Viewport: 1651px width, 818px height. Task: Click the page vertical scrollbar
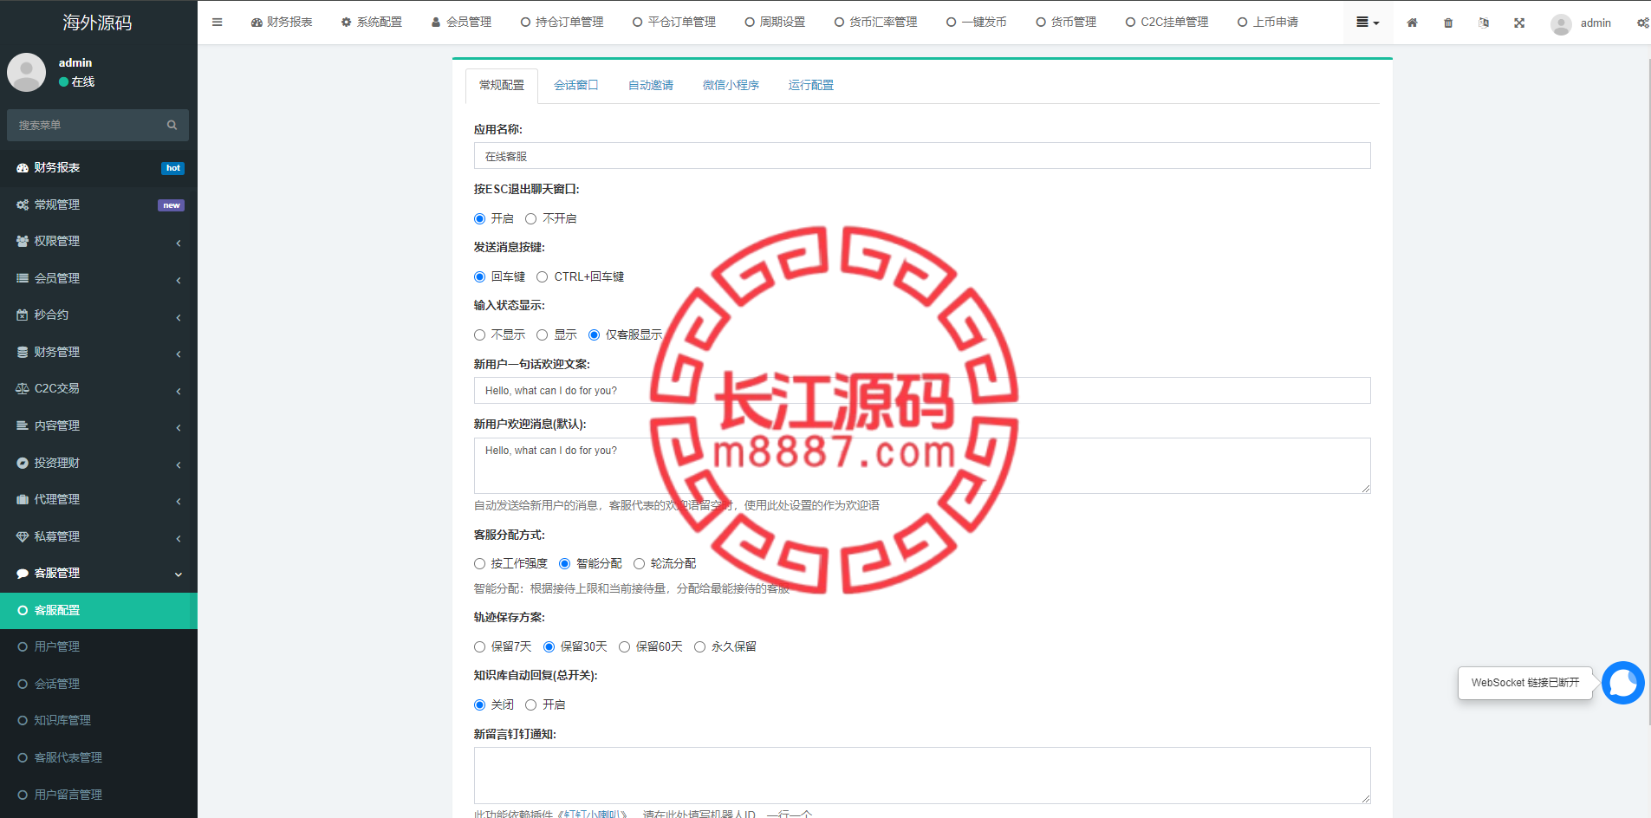(1648, 390)
